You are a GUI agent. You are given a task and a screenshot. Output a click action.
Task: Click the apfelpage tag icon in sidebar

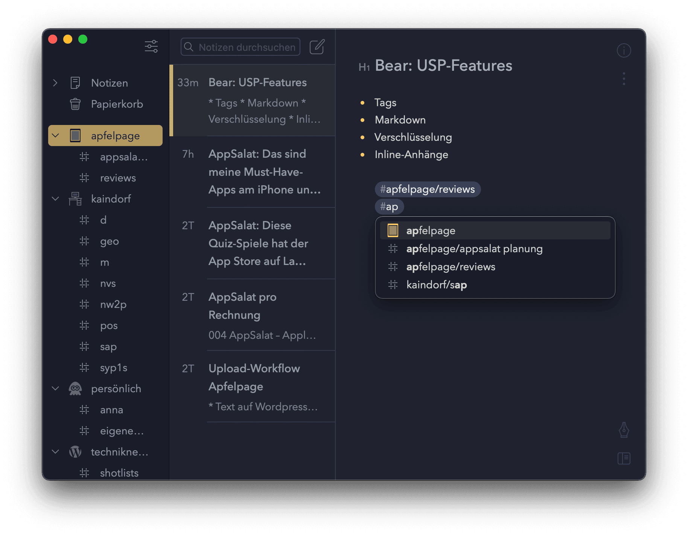point(75,136)
